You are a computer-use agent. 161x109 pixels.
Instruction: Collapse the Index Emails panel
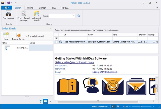coord(51,29)
